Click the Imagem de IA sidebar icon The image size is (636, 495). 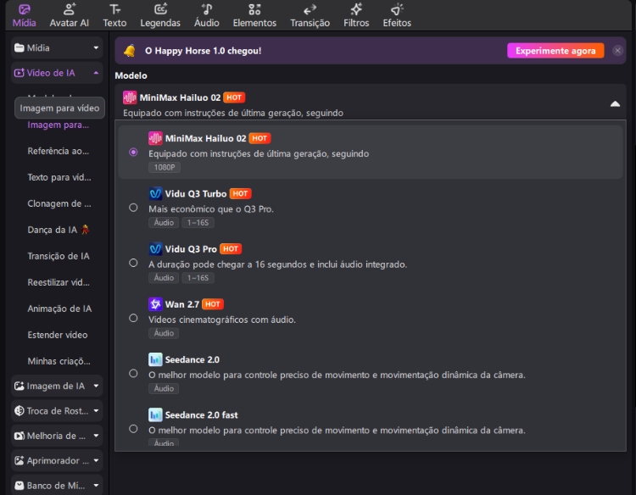click(x=19, y=386)
